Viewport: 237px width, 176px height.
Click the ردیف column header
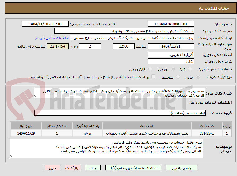click(227, 126)
